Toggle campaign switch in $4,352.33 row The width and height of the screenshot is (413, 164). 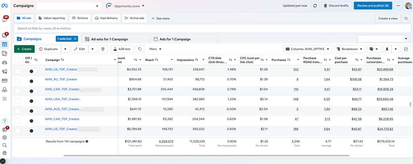pyautogui.click(x=33, y=72)
